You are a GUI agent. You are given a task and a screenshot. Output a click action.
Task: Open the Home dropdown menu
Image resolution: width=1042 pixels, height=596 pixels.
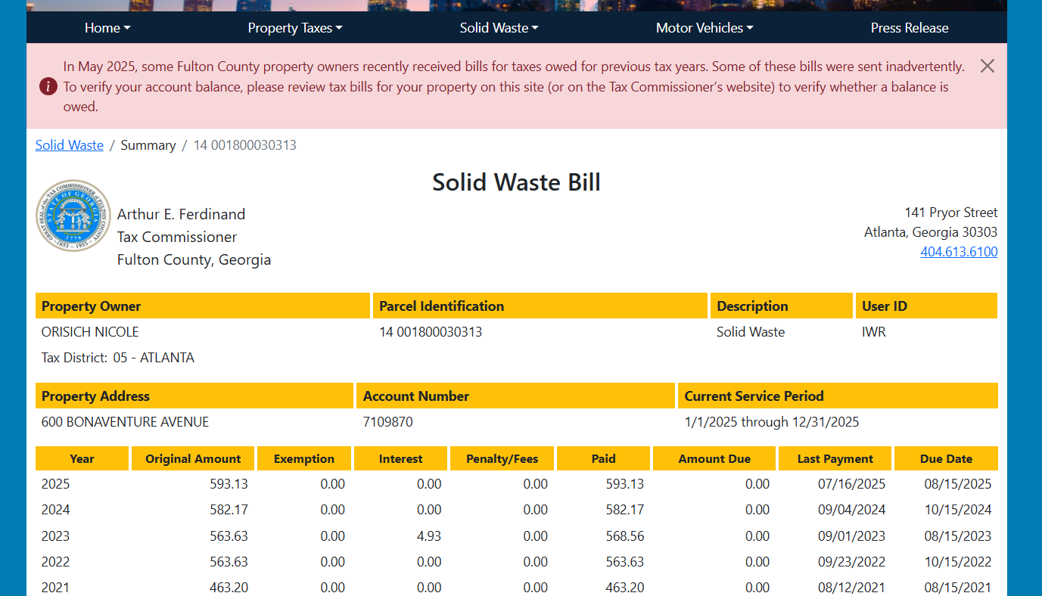click(x=107, y=28)
